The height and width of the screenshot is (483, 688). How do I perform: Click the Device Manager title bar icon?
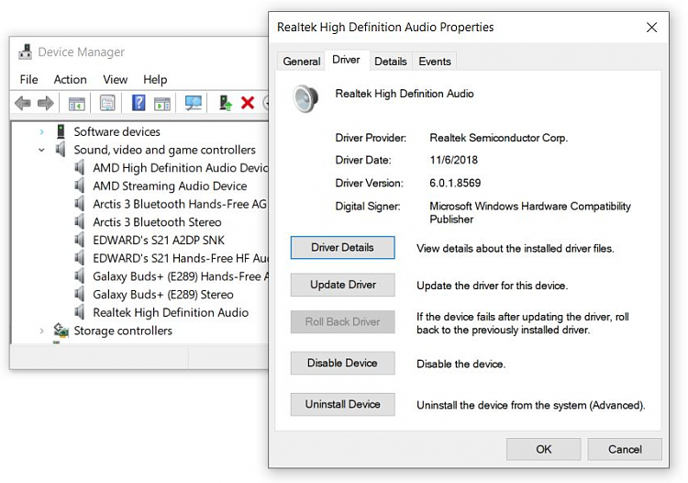coord(26,51)
